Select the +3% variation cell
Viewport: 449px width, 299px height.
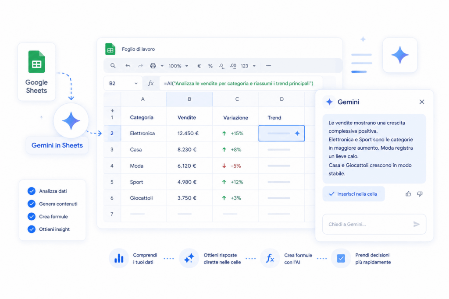(x=235, y=198)
